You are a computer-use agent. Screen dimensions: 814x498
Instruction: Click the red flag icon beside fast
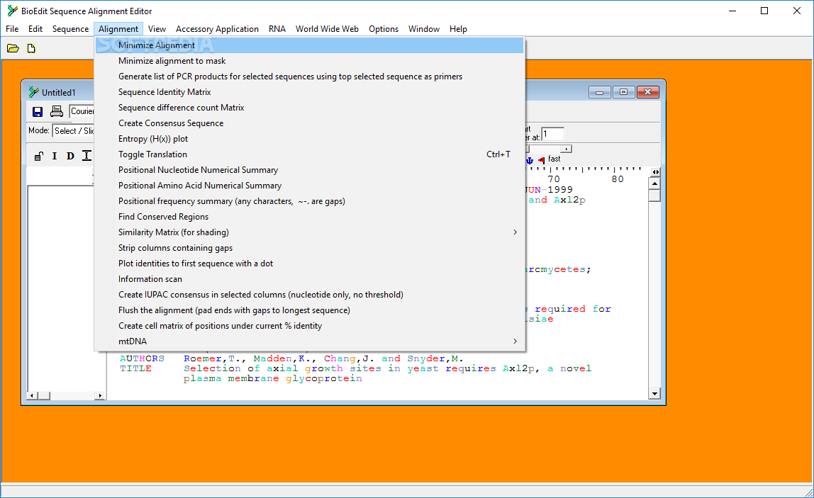pyautogui.click(x=542, y=160)
